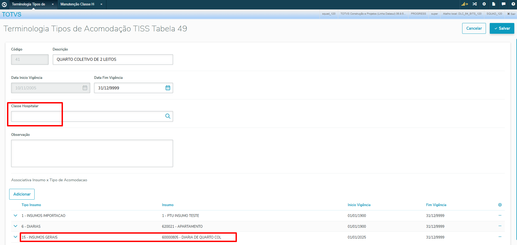This screenshot has width=517, height=245.
Task: Expand the 6 - DIARIAS row
Action: click(x=15, y=226)
